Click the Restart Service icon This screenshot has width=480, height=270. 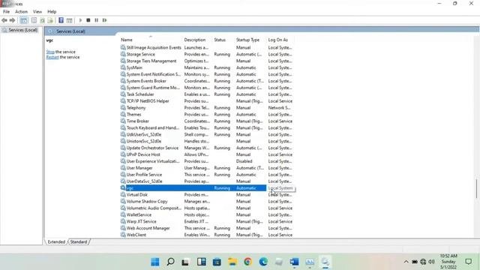point(105,20)
